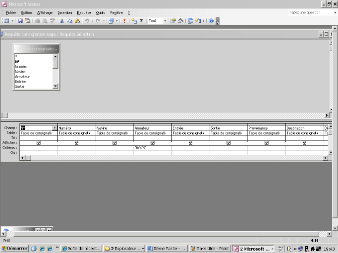This screenshot has width=338, height=253.
Task: Click the Save icon in the toolbar
Action: pyautogui.click(x=20, y=21)
